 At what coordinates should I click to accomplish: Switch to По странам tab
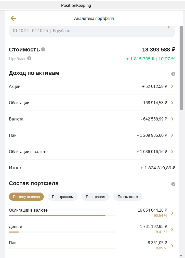(96, 197)
